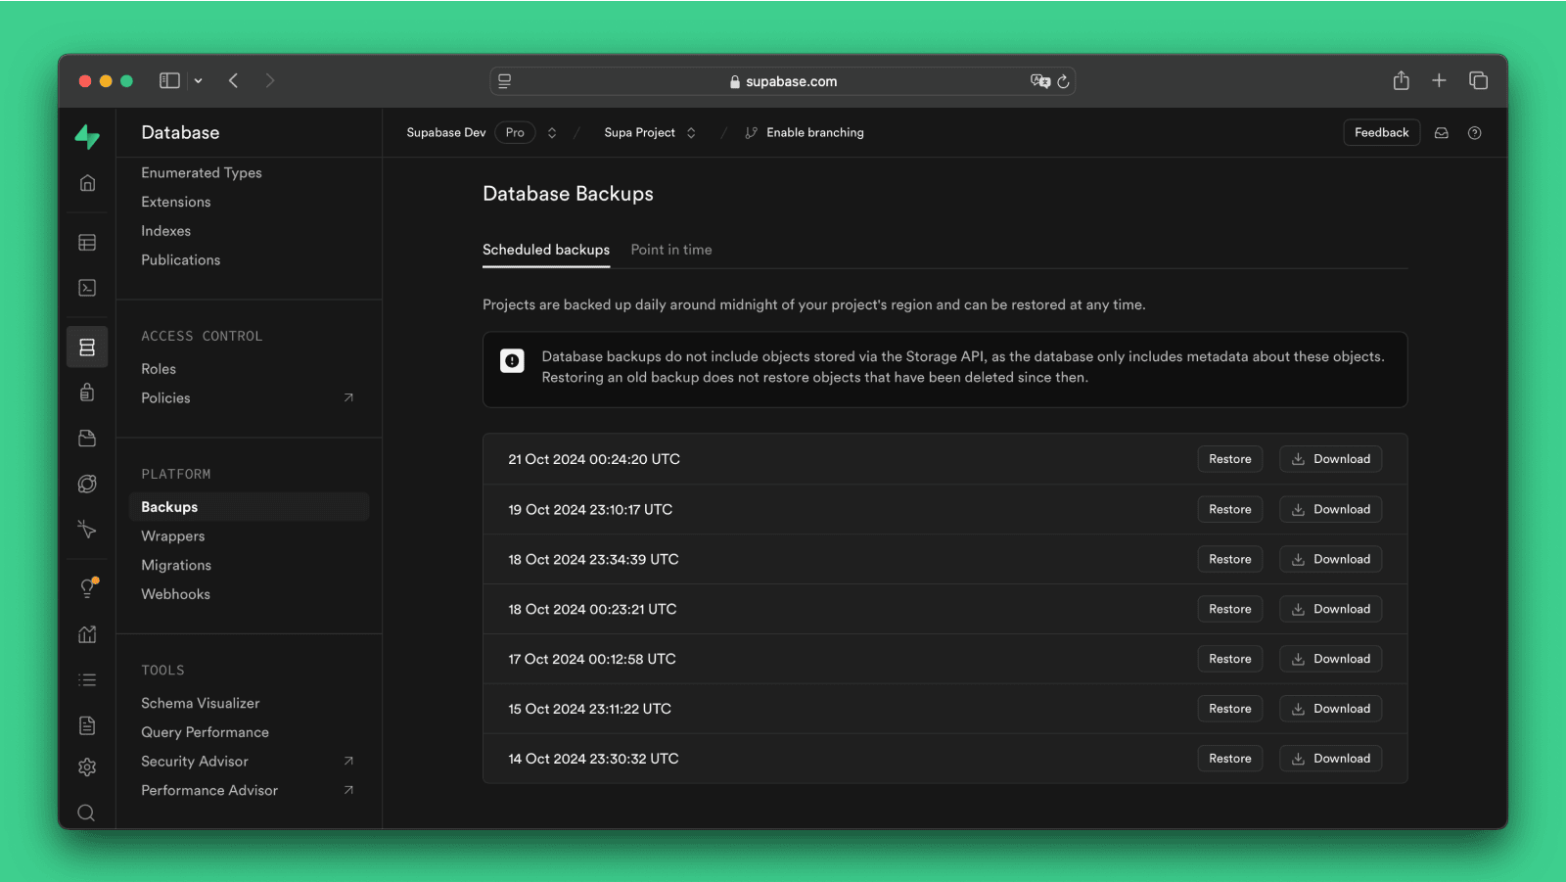
Task: Open the Table Editor icon
Action: [x=87, y=243]
